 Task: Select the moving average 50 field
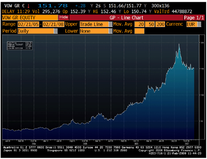[x=150, y=24]
